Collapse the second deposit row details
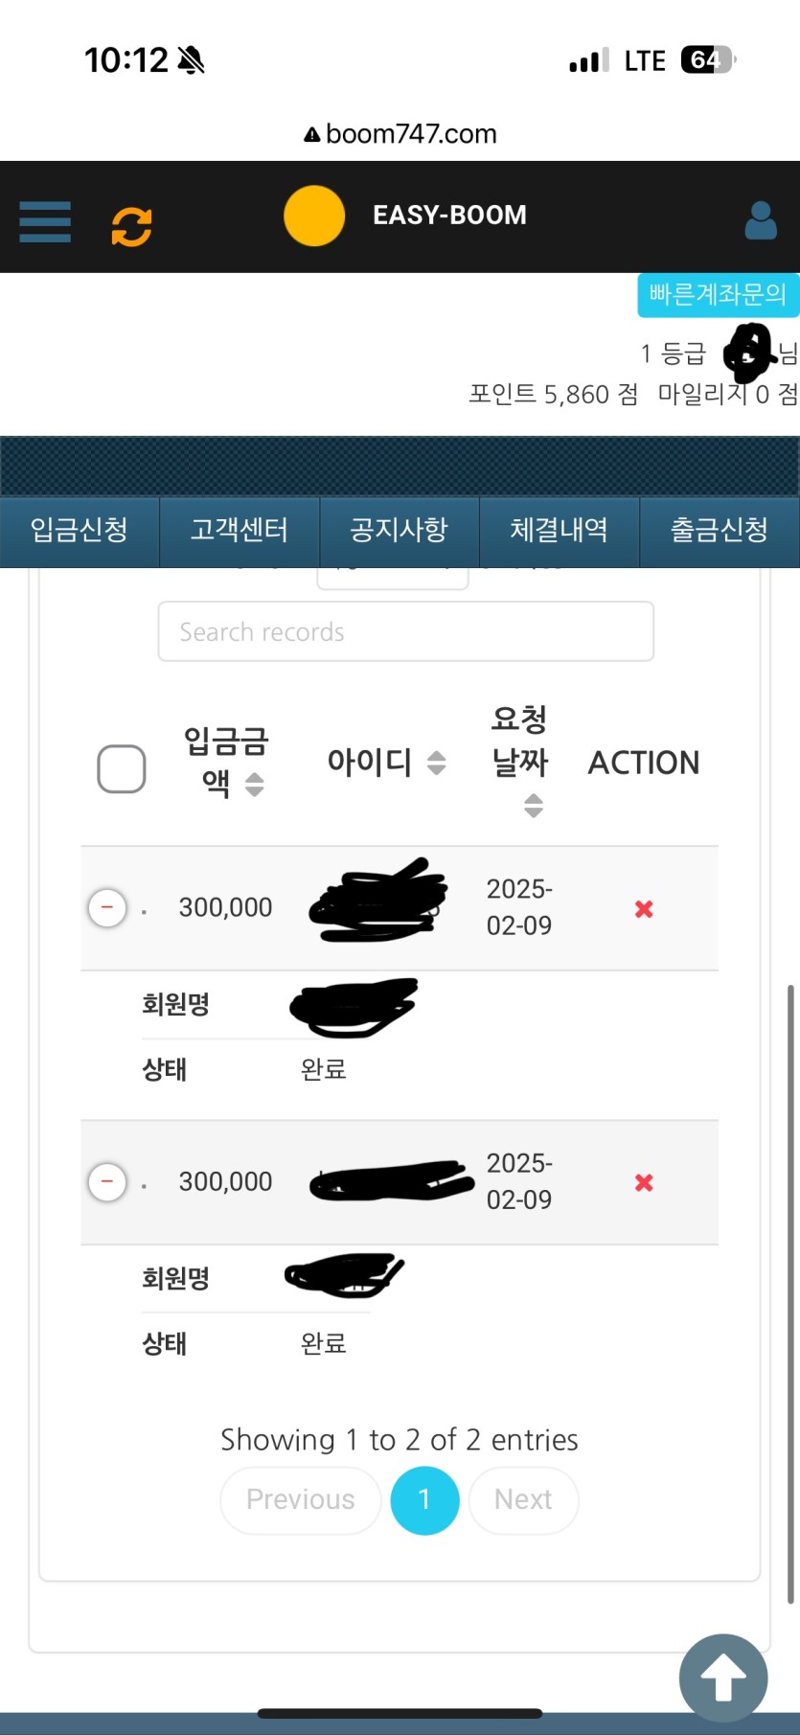800x1735 pixels. pyautogui.click(x=107, y=1181)
